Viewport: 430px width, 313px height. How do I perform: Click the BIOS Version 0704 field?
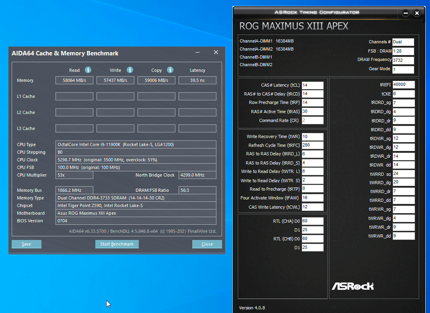pyautogui.click(x=136, y=221)
